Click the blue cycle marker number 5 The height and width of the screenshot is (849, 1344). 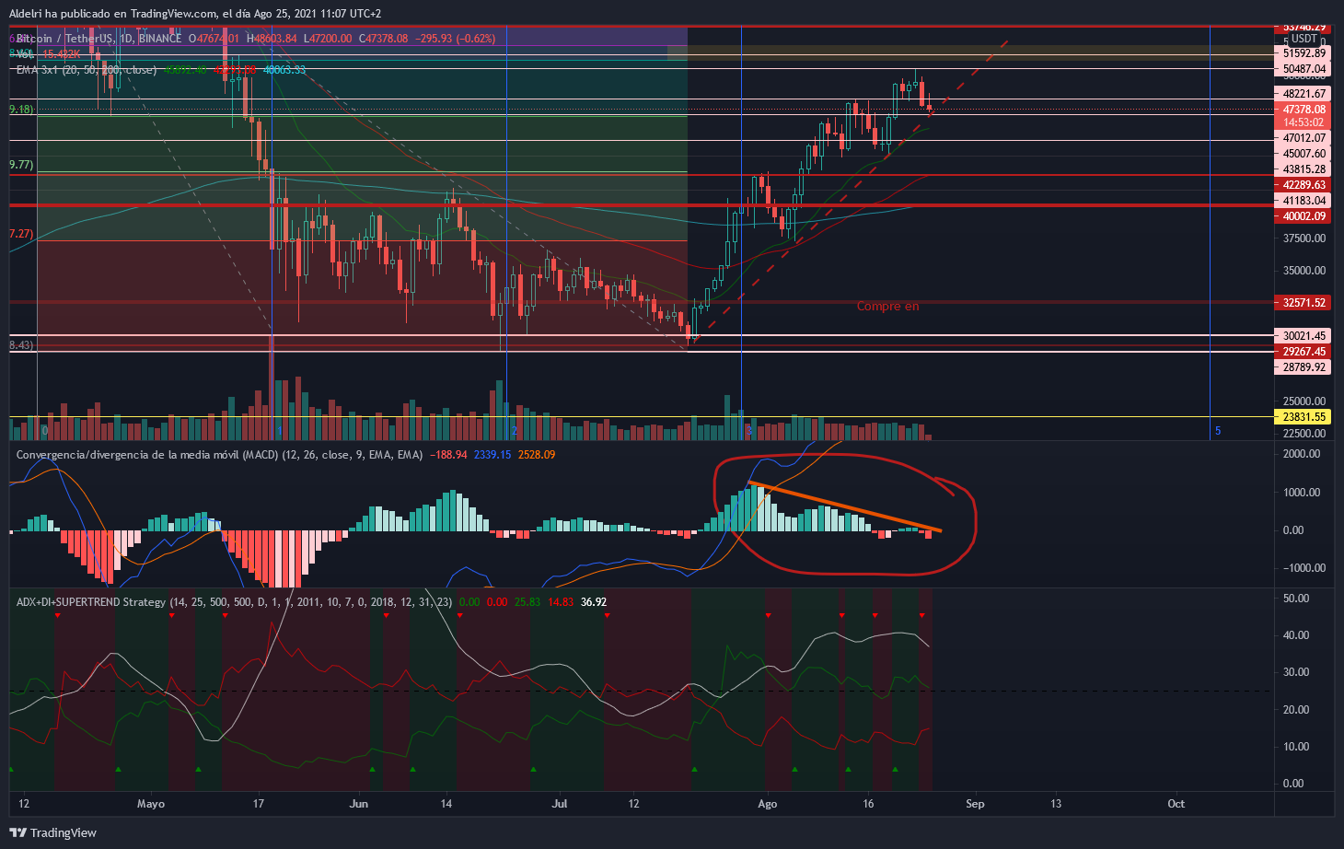[1217, 431]
